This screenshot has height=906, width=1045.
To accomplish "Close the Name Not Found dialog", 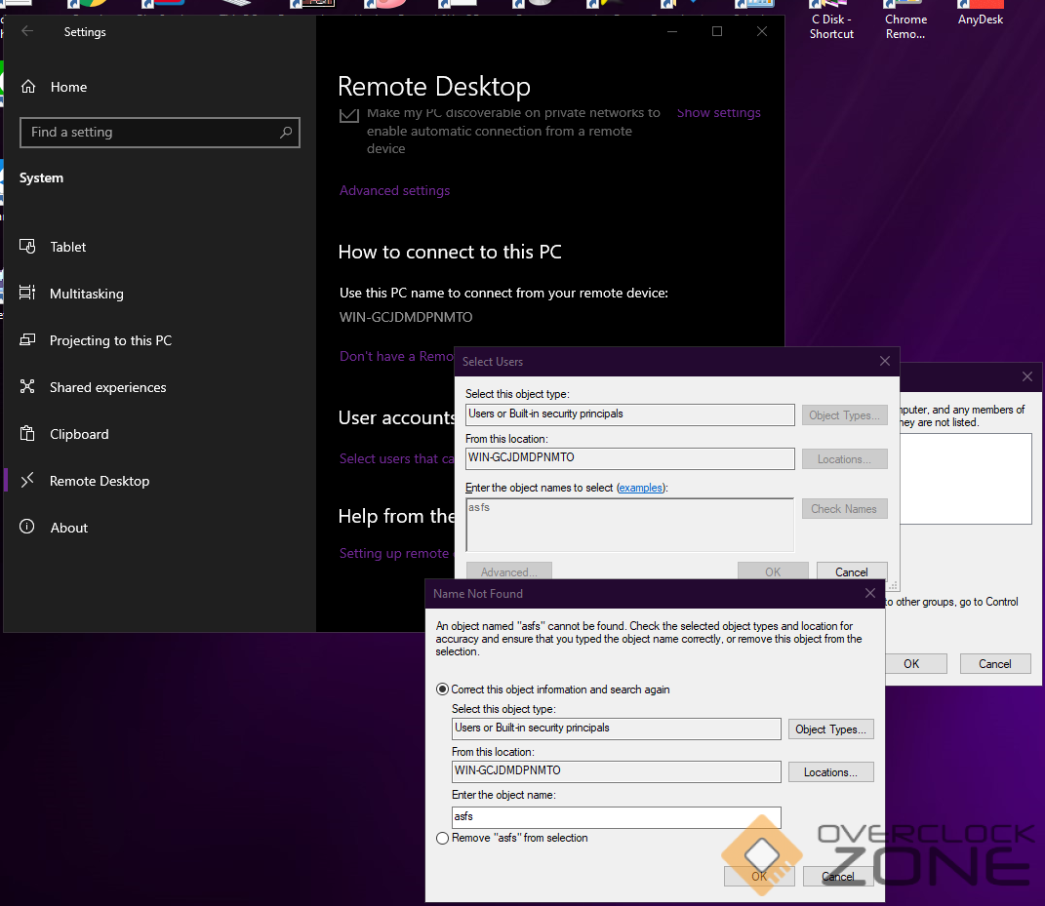I will tap(869, 593).
